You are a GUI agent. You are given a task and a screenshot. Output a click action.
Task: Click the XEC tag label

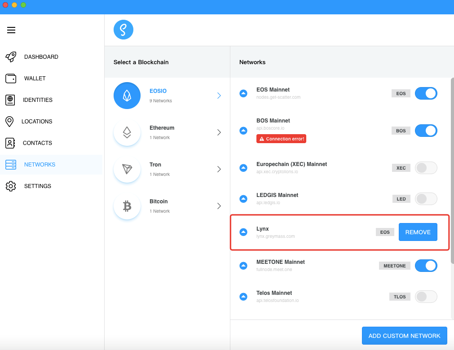point(401,168)
